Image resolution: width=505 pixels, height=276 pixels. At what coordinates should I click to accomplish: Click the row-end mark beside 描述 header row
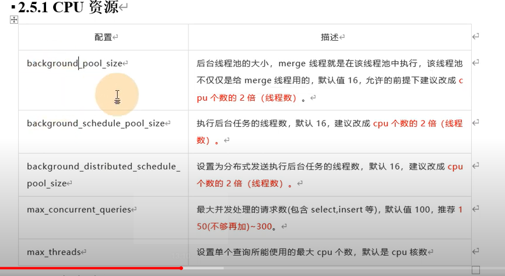pos(476,37)
